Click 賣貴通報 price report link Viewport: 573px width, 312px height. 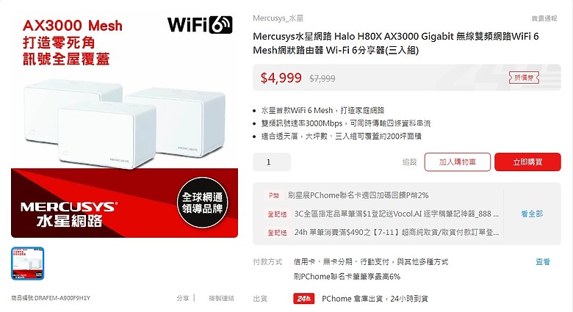tap(544, 18)
